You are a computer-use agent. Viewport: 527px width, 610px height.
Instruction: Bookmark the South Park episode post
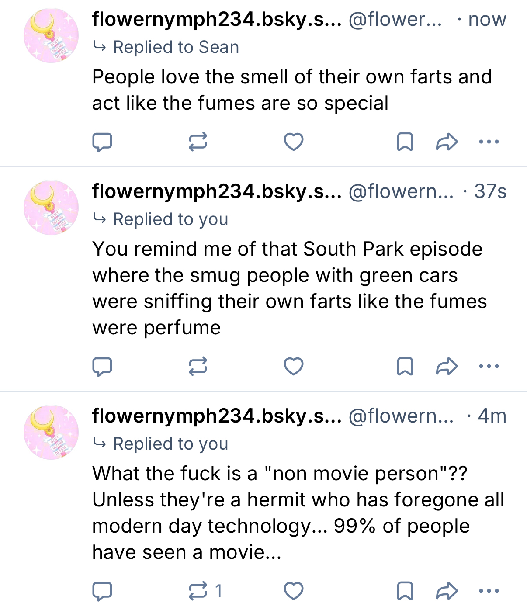click(x=405, y=366)
